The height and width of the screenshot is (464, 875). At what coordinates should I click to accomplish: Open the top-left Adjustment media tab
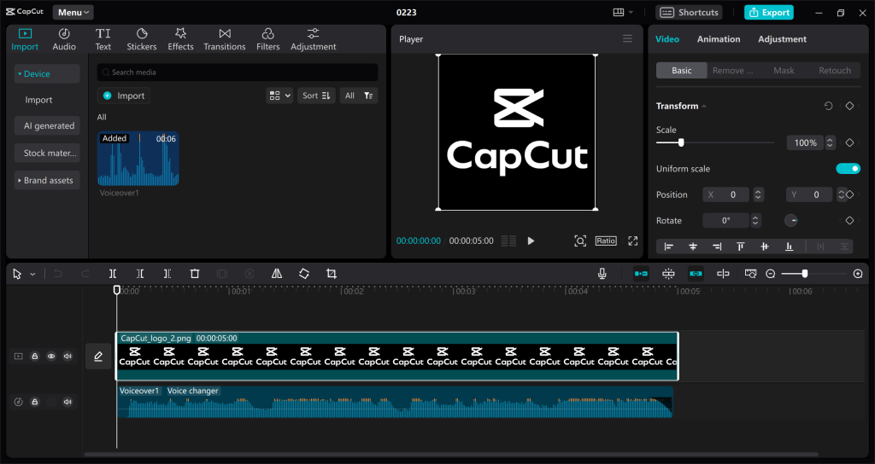coord(313,39)
